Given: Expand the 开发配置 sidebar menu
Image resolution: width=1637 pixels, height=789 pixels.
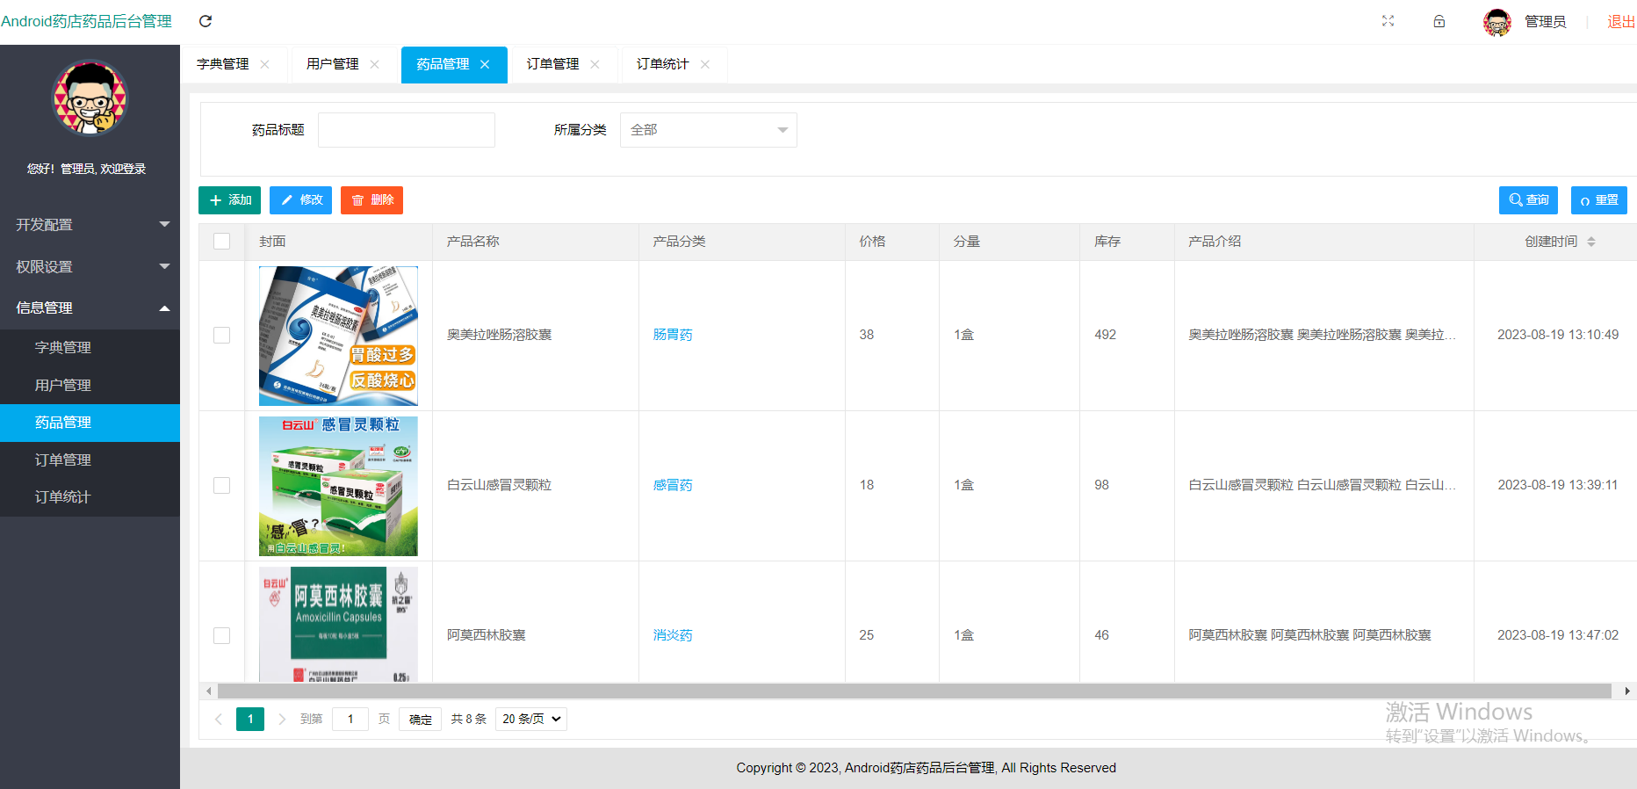Looking at the screenshot, I should pos(90,225).
